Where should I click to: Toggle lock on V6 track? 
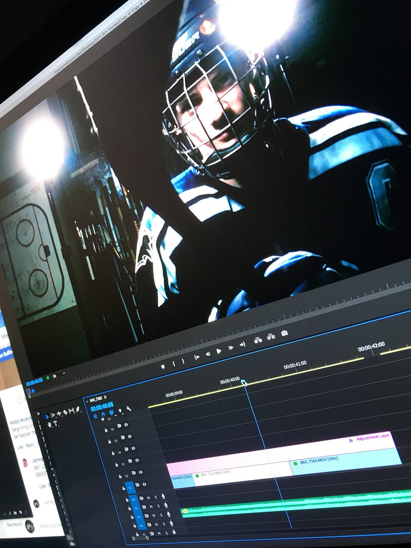click(x=106, y=430)
